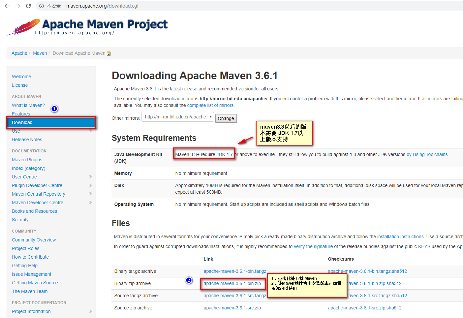Open How to Contribute link
463x318 pixels.
point(30,257)
